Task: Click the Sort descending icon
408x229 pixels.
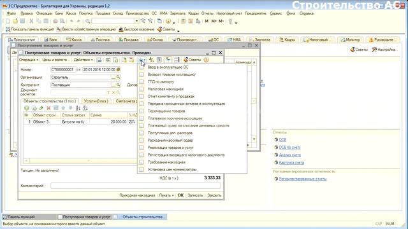Action: coord(85,108)
